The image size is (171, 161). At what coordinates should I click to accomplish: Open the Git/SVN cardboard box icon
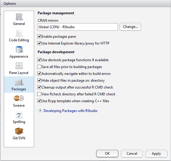pos(19,131)
